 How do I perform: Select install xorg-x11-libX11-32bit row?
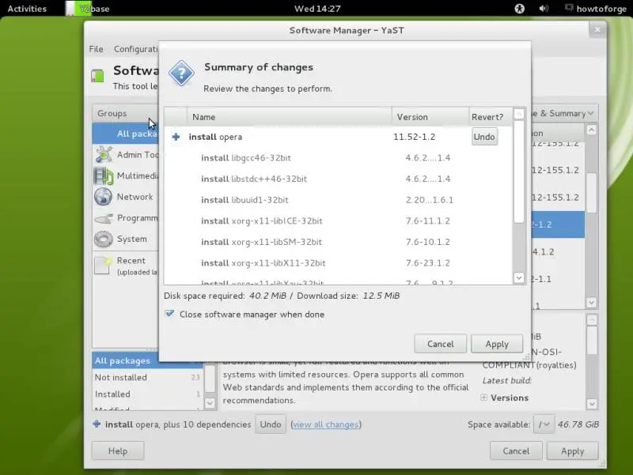click(339, 262)
